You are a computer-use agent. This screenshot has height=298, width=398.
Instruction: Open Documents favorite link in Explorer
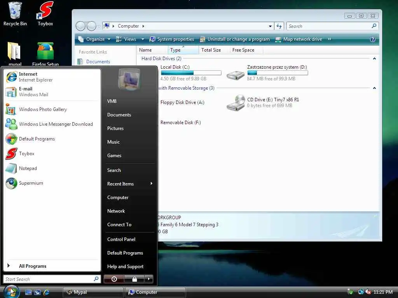coord(98,62)
